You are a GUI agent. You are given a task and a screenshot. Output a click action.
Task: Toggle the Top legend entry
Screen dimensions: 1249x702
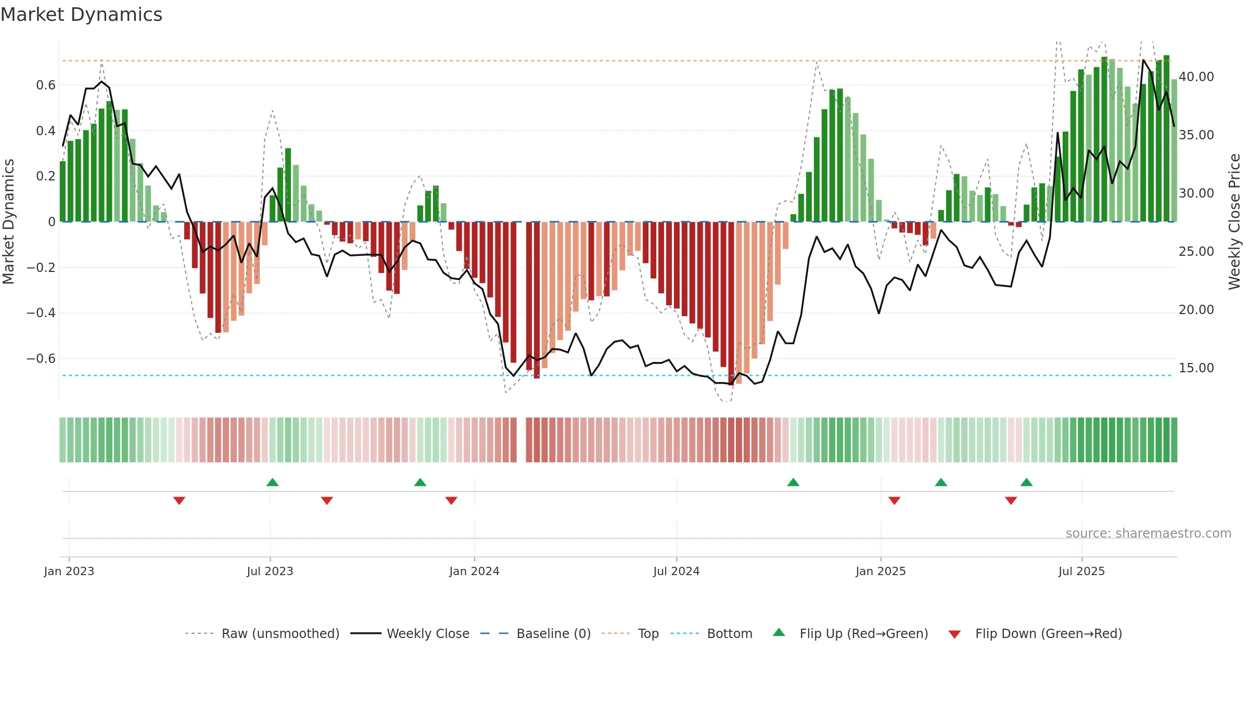(630, 633)
